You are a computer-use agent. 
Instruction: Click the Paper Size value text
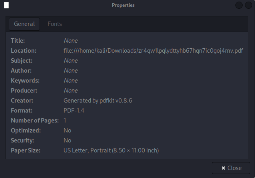[x=111, y=150]
